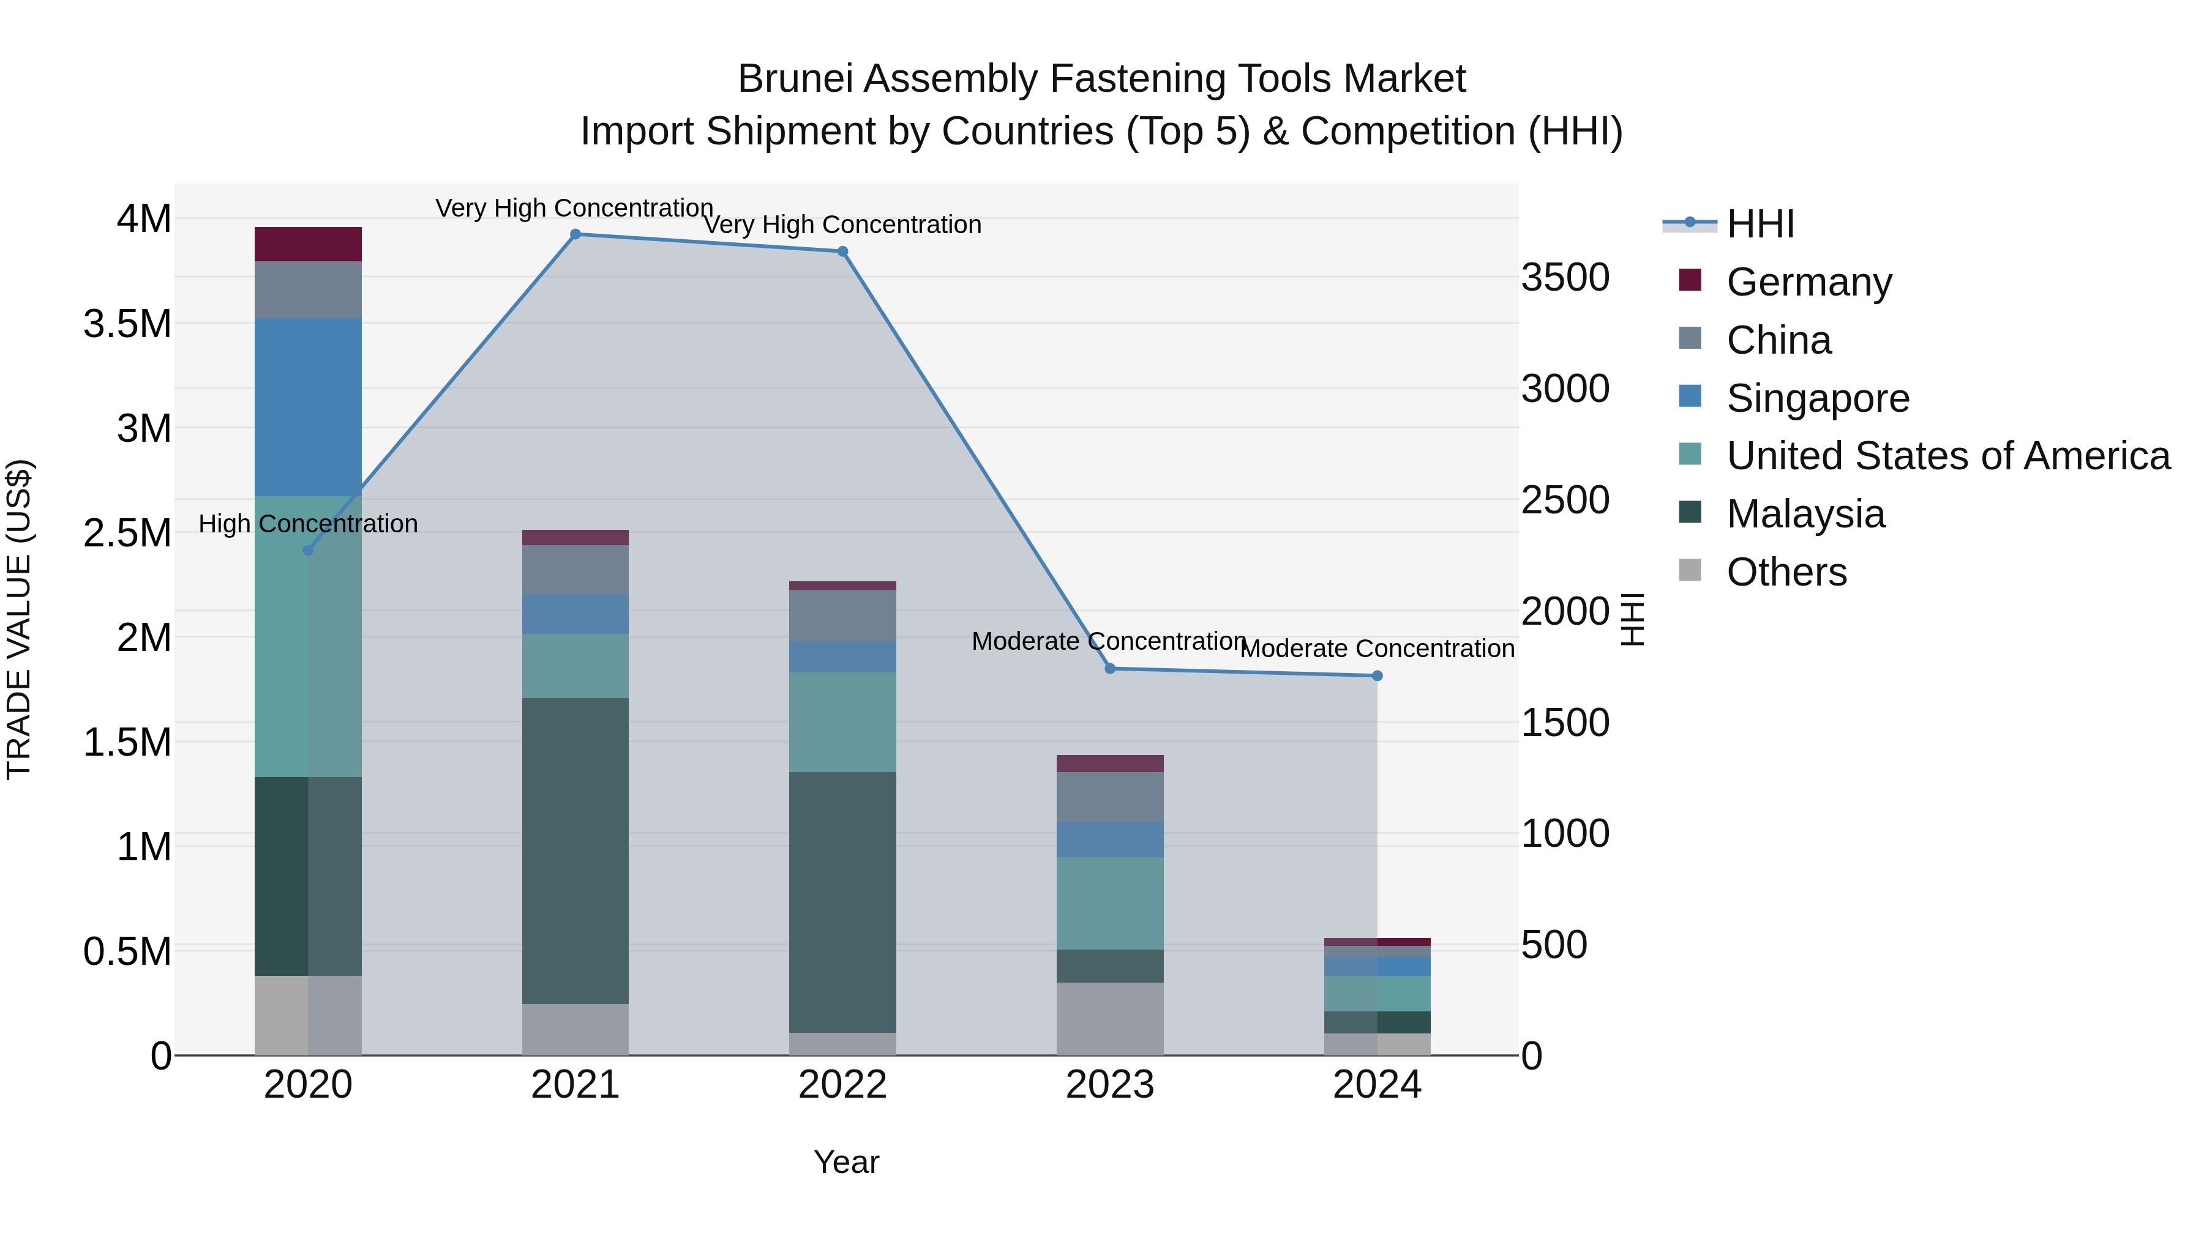
Task: Select the 2021 HHI data point
Action: (x=576, y=234)
